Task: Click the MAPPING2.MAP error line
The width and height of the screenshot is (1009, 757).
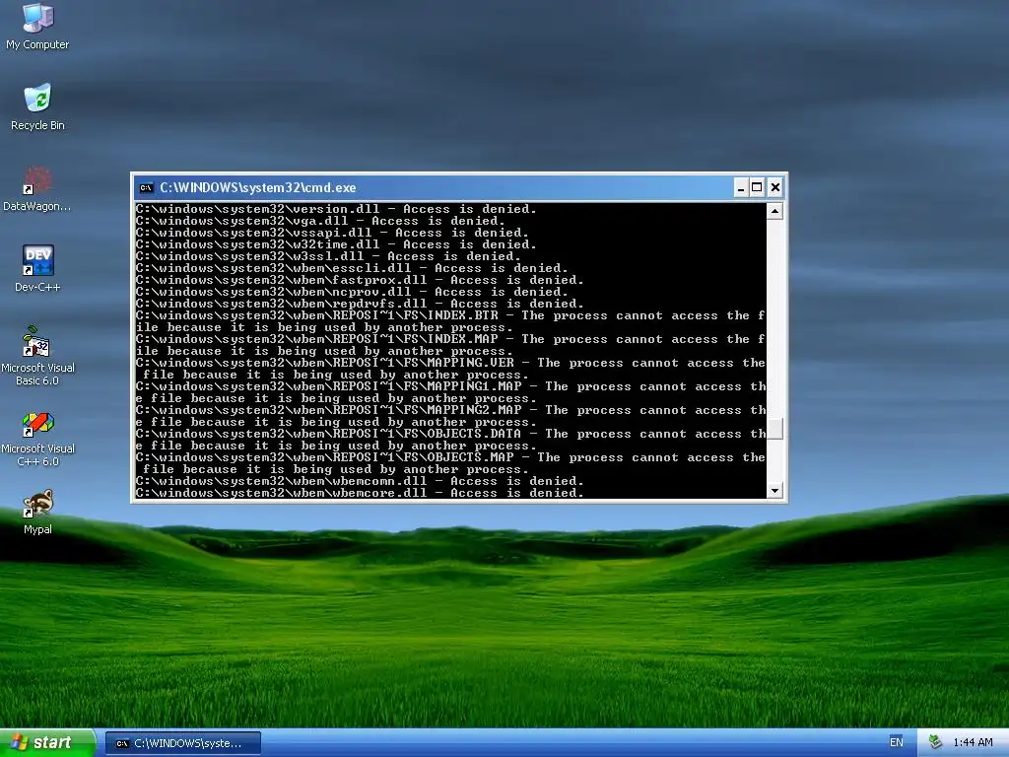Action: pos(450,416)
